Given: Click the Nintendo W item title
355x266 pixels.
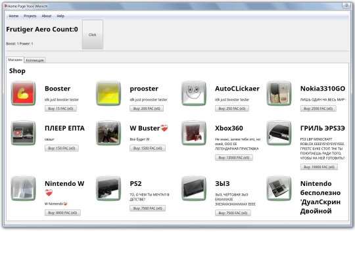Looking at the screenshot, I should tap(64, 188).
